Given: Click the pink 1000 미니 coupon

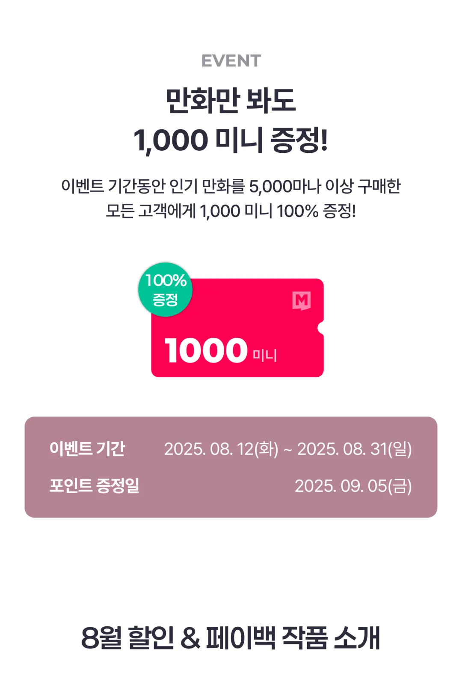Looking at the screenshot, I should [237, 328].
